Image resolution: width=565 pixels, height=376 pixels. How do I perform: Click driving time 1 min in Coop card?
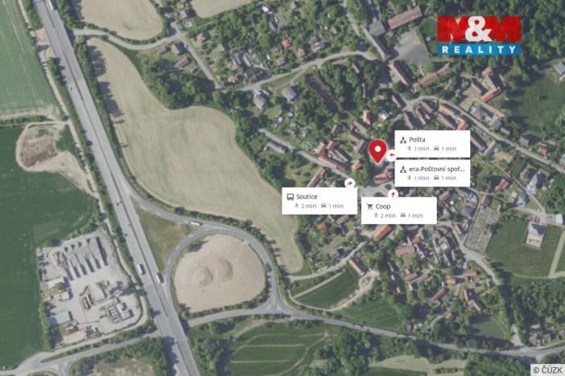[x=415, y=215]
